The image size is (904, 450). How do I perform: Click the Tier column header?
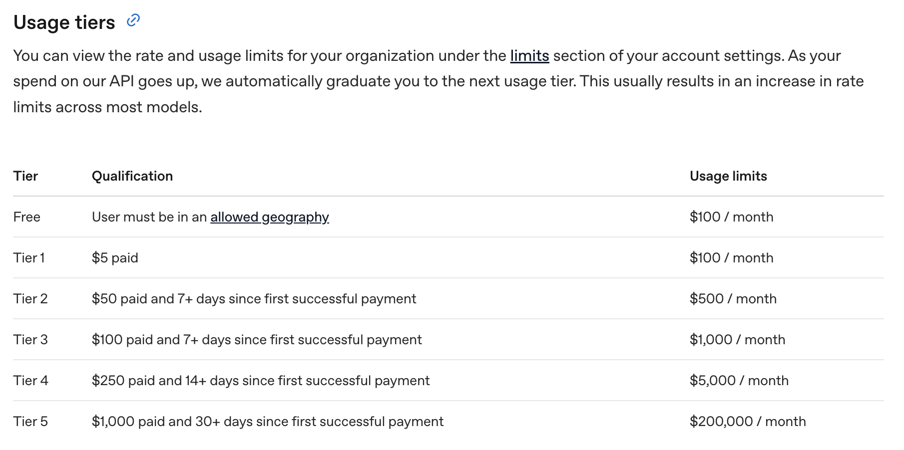pyautogui.click(x=25, y=176)
